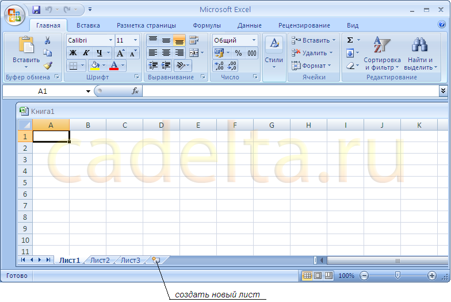Apply percent style
451x302 pixels.
[238, 53]
